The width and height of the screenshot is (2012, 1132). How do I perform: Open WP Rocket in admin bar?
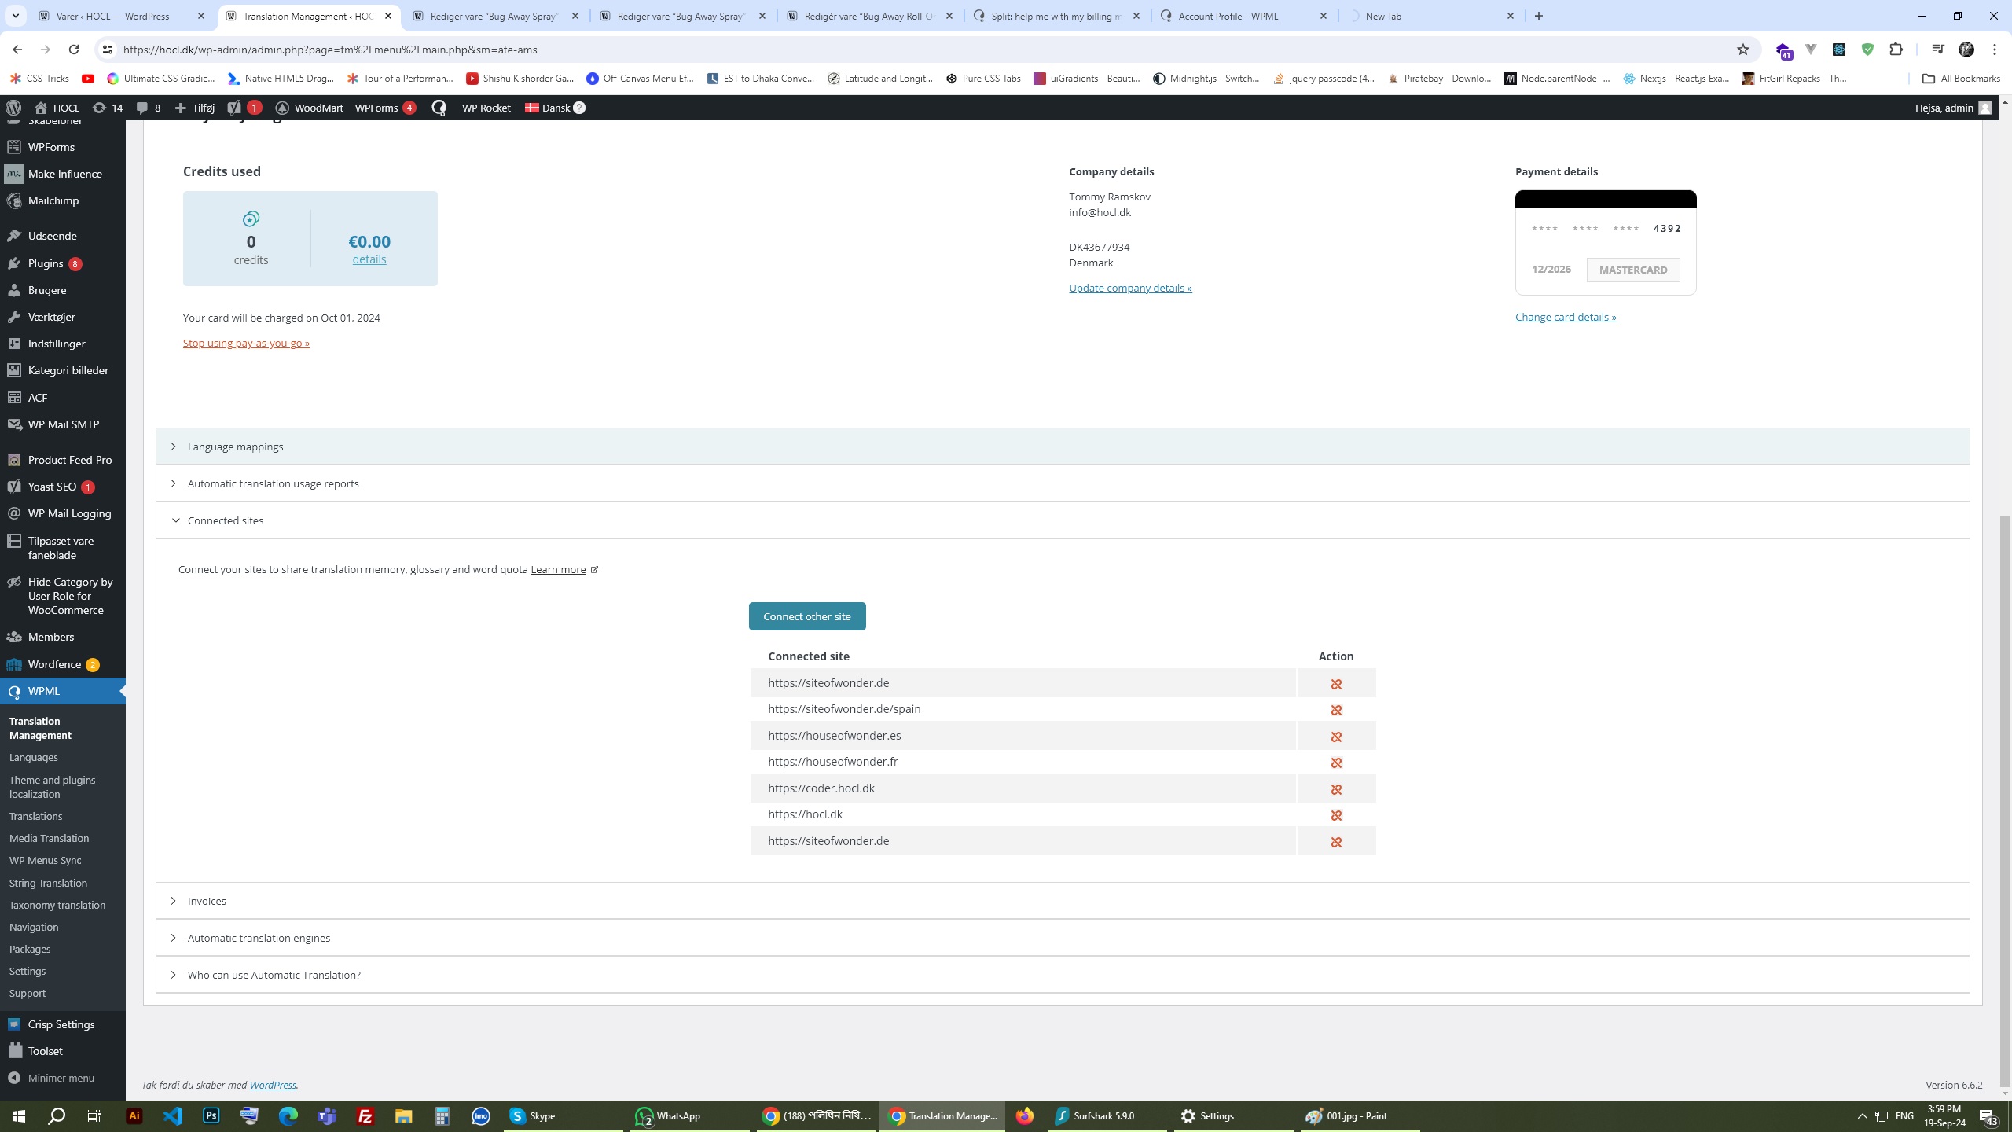point(486,108)
